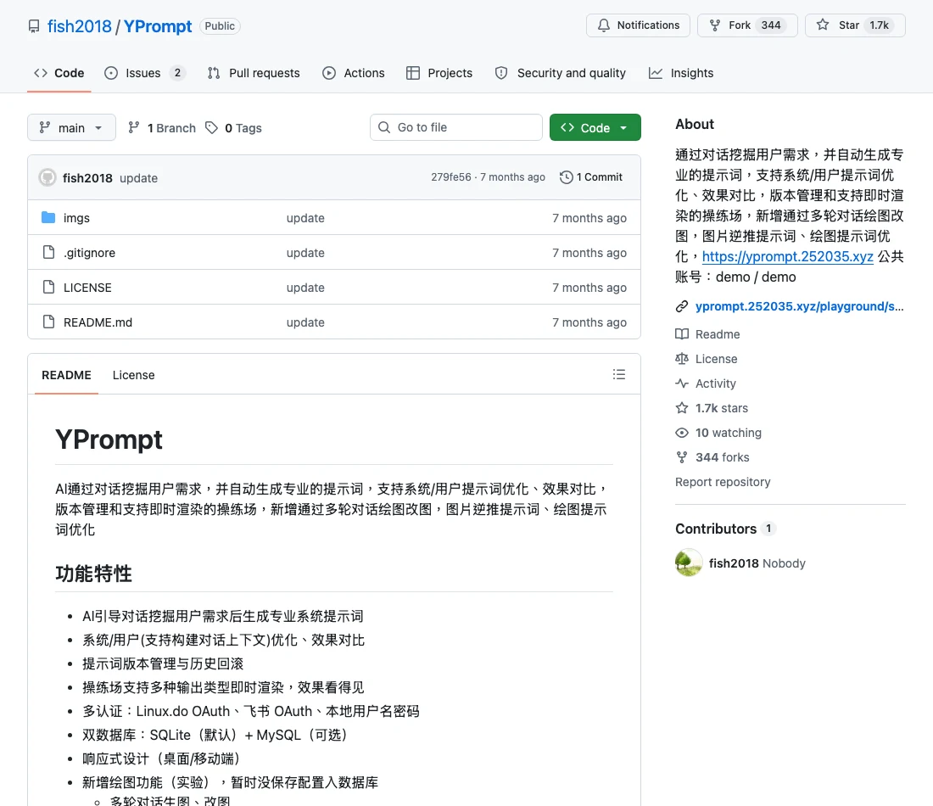Click the Contributors heading link
This screenshot has height=806, width=933.
tap(716, 529)
